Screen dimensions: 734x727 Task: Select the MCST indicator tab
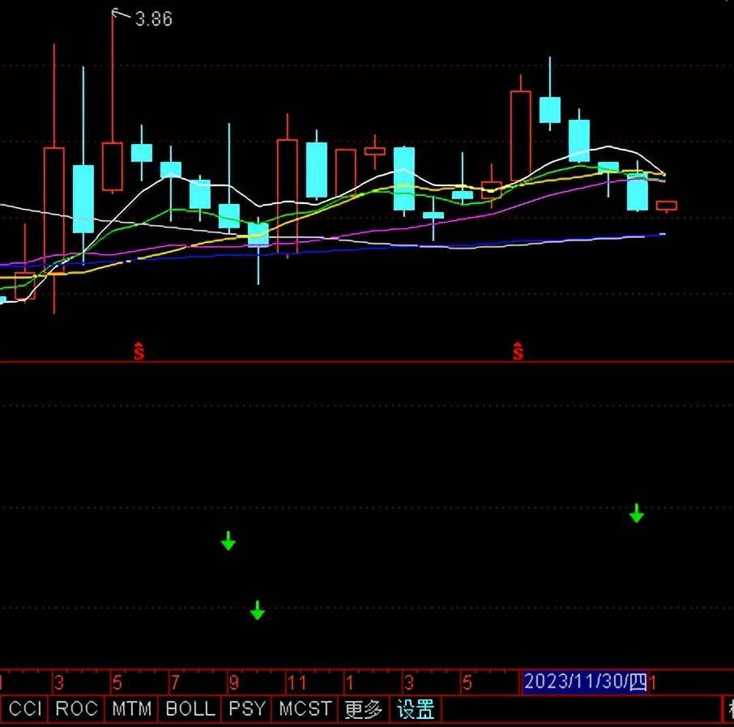click(x=305, y=708)
